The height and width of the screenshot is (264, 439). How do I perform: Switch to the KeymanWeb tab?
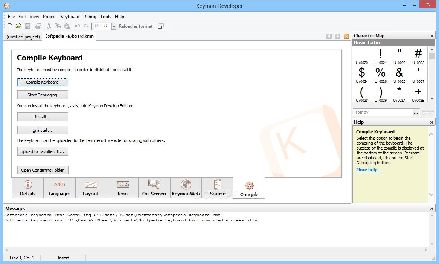tap(186, 188)
